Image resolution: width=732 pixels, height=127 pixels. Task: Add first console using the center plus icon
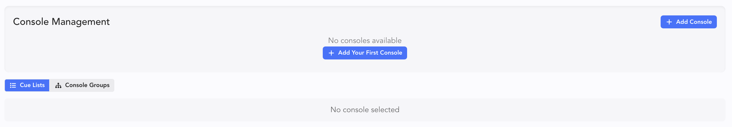click(x=331, y=53)
